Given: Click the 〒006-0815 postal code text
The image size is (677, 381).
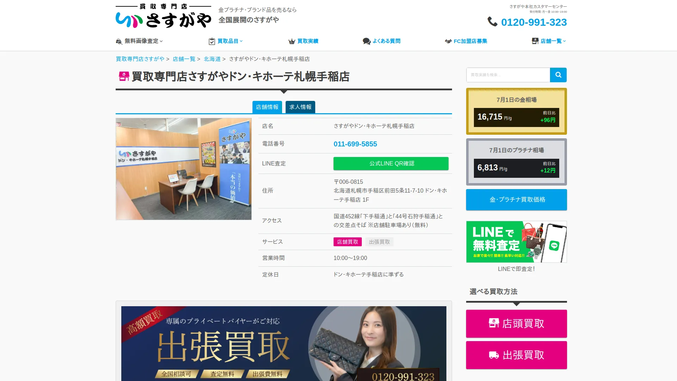Looking at the screenshot, I should click(348, 182).
